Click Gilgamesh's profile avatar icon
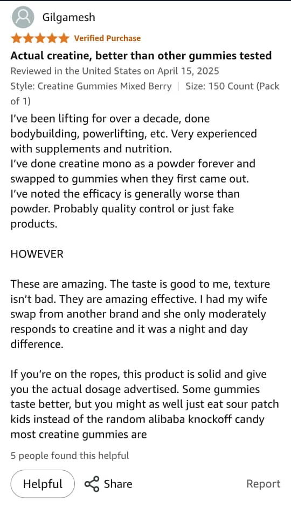 (23, 17)
